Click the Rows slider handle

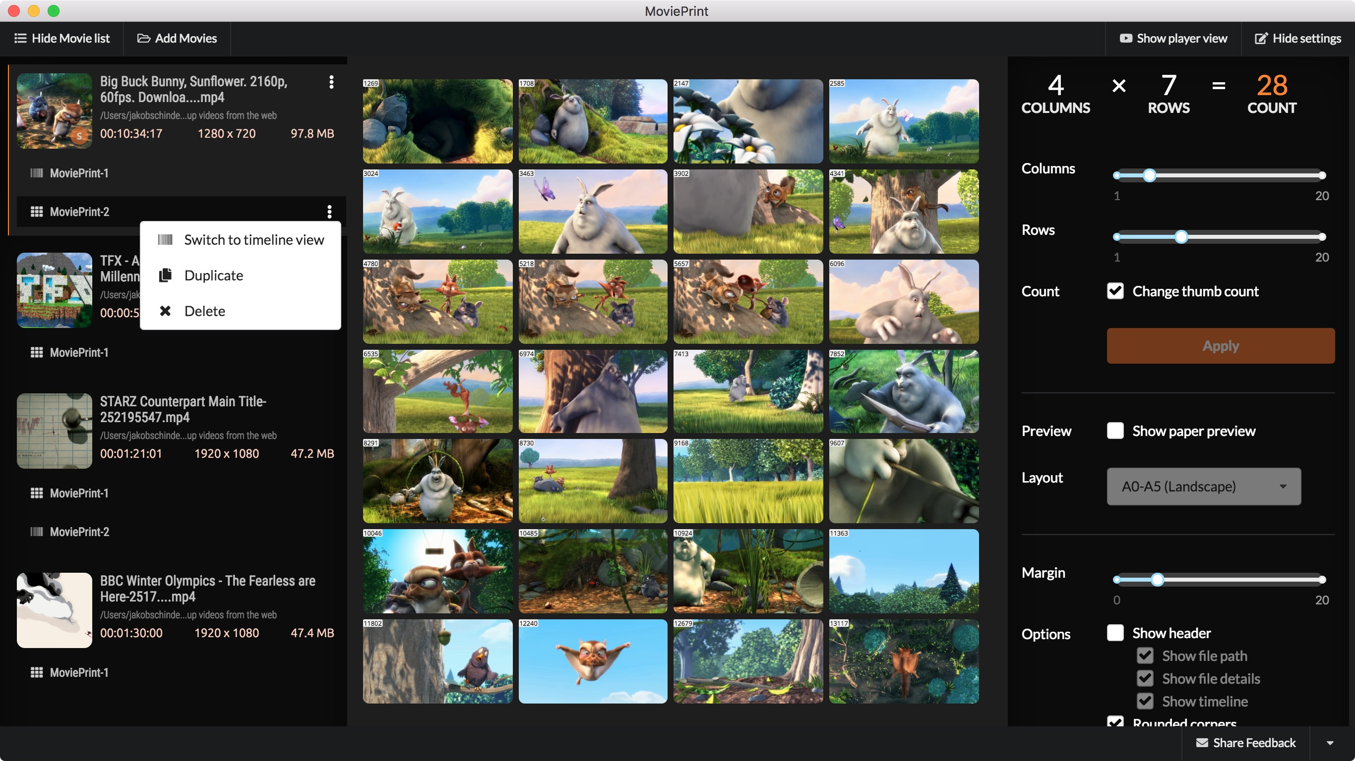click(1181, 237)
